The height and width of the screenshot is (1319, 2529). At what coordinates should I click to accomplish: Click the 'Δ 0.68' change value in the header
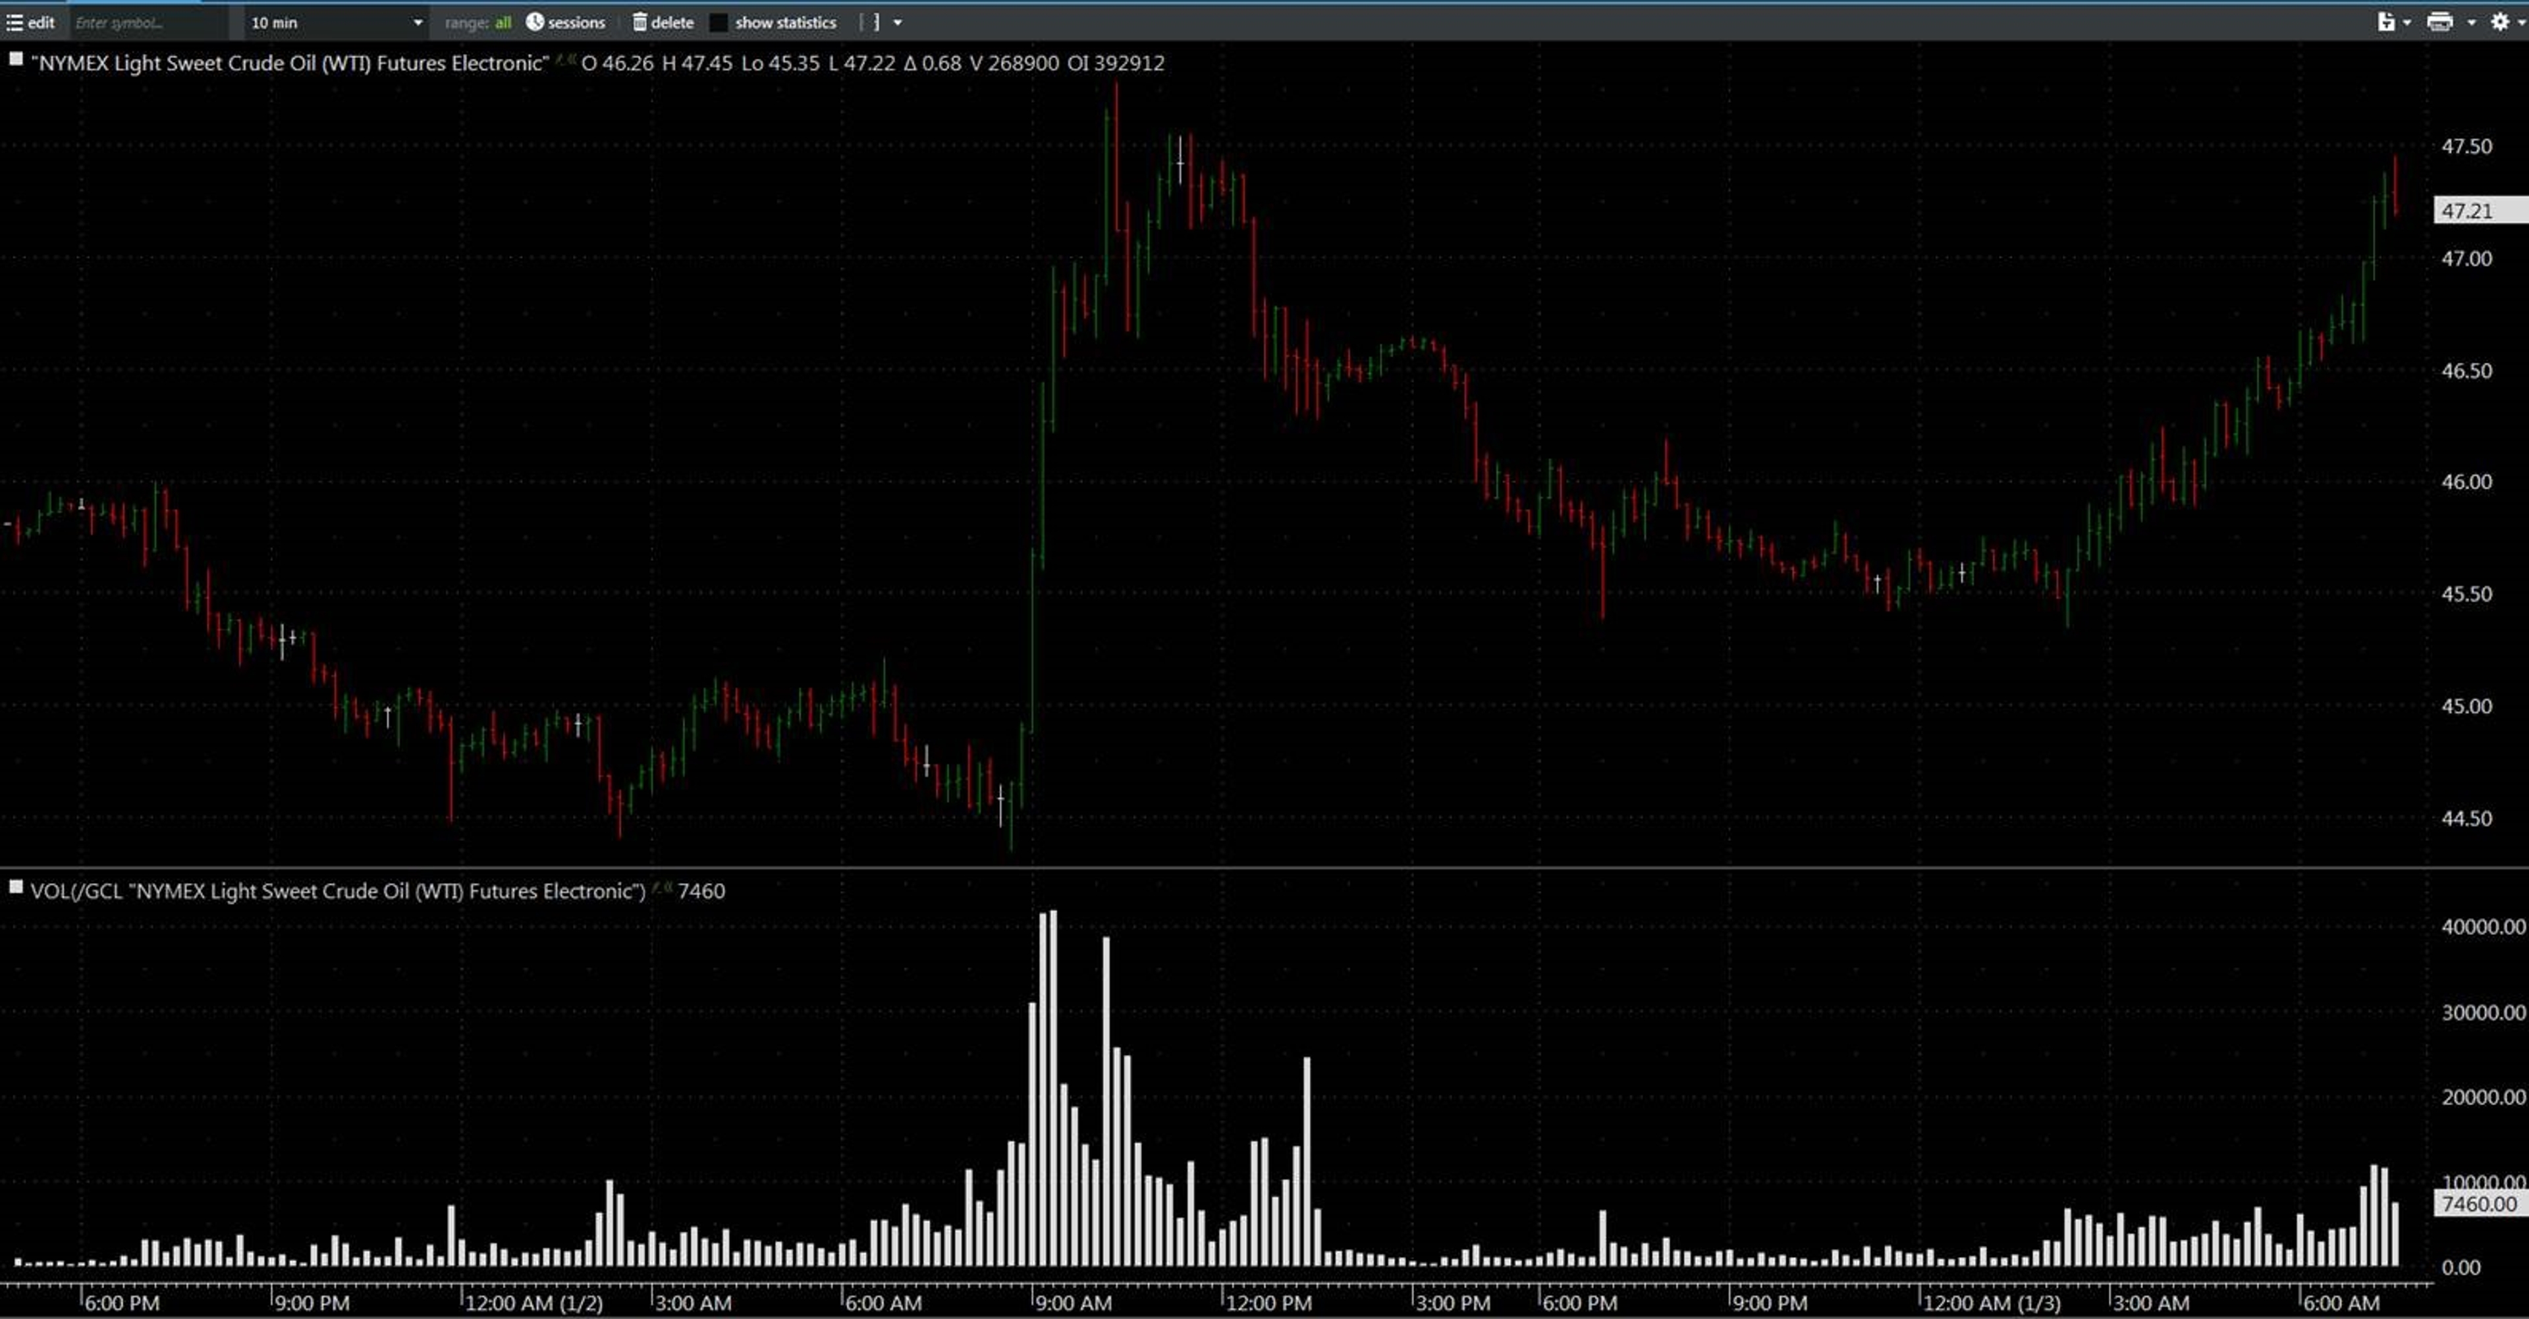coord(933,63)
